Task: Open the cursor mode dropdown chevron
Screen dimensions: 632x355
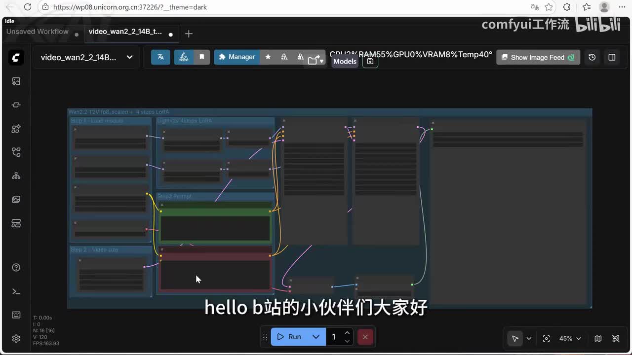Action: [529, 338]
